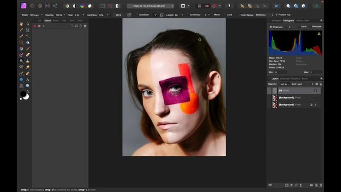Apply Auto Contrast half-circle icon
Viewport: 341px width, 192px height.
tap(75, 6)
